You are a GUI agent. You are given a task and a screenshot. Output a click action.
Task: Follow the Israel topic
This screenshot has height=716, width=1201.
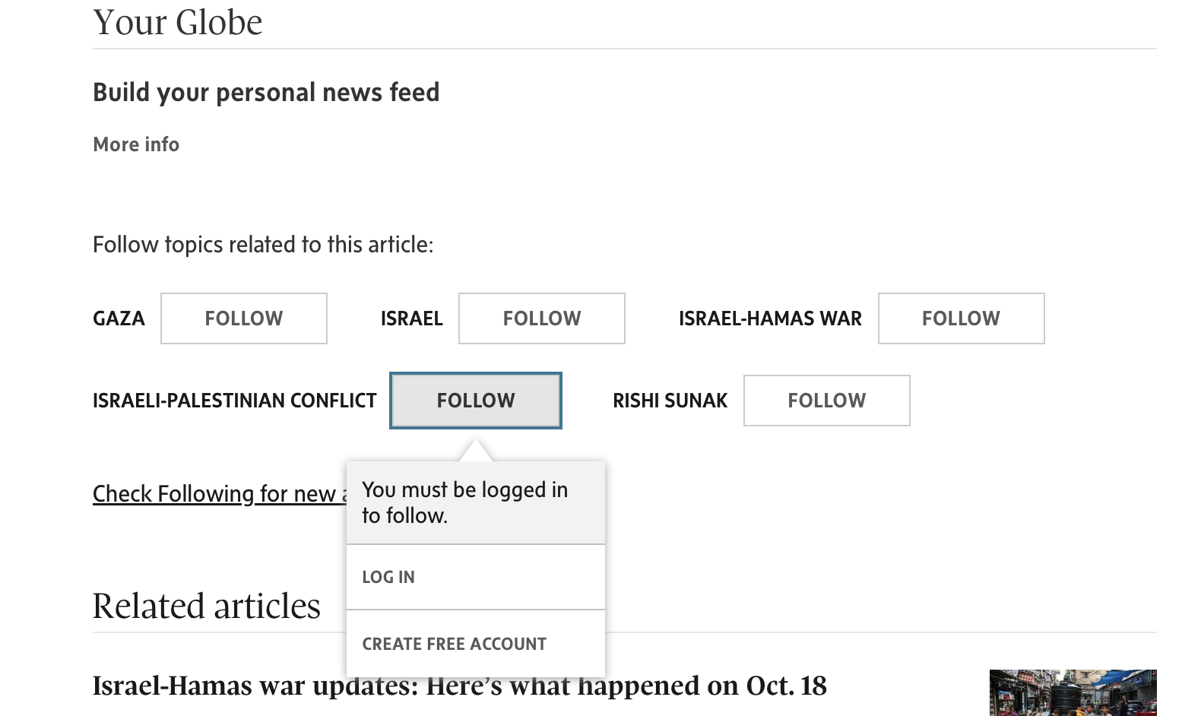[x=542, y=318]
